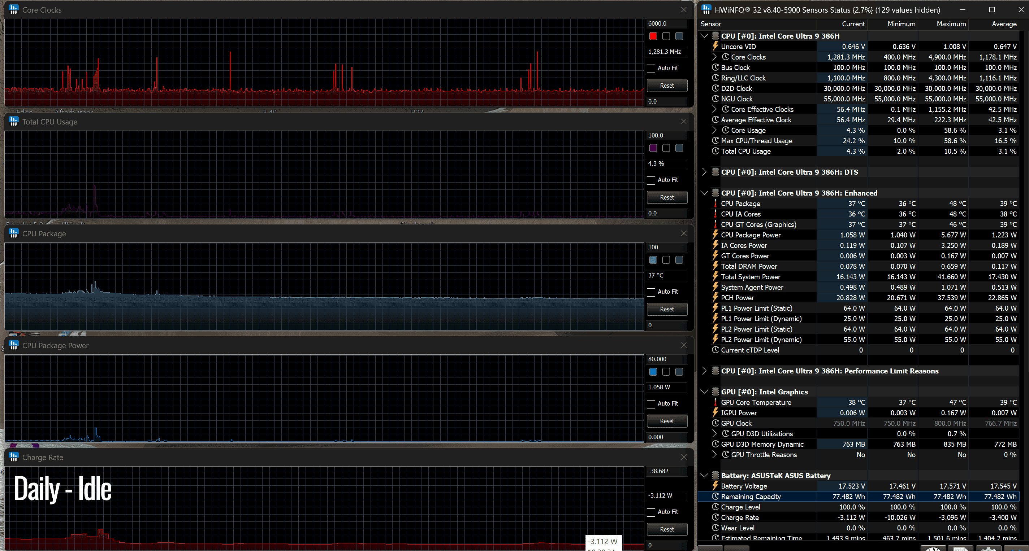The height and width of the screenshot is (551, 1029).
Task: Enable Auto Fit in Charge Rate graph
Action: (651, 512)
